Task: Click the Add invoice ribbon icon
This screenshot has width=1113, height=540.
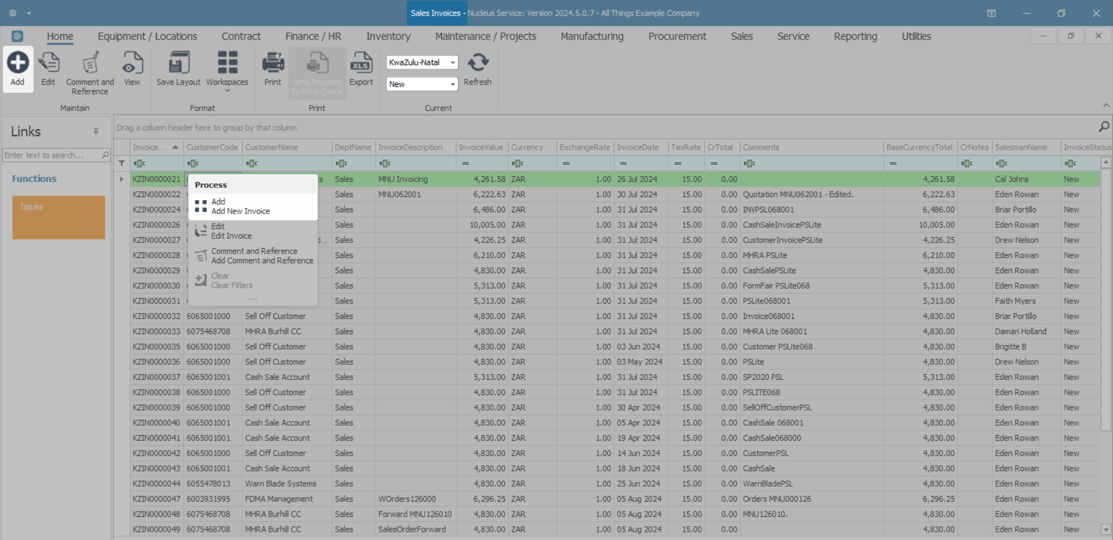Action: [x=17, y=63]
